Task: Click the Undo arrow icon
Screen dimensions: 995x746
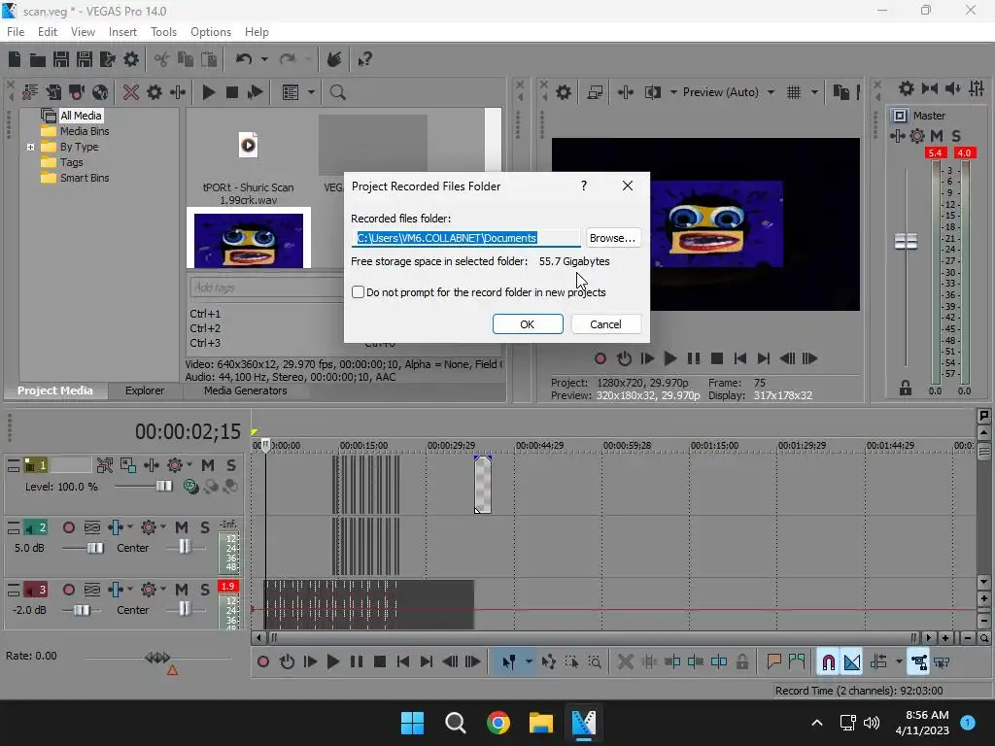Action: click(244, 59)
